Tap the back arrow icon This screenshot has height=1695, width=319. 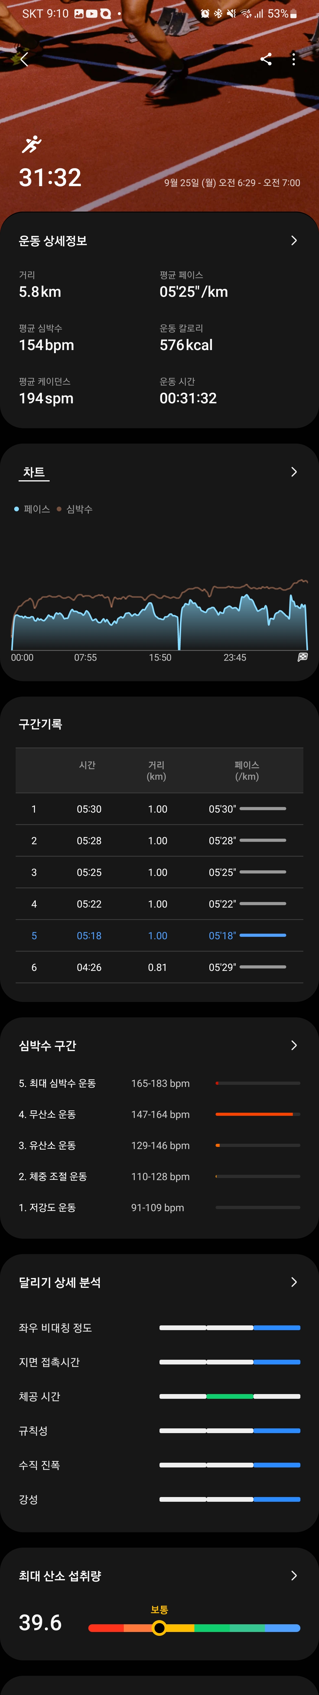[24, 60]
